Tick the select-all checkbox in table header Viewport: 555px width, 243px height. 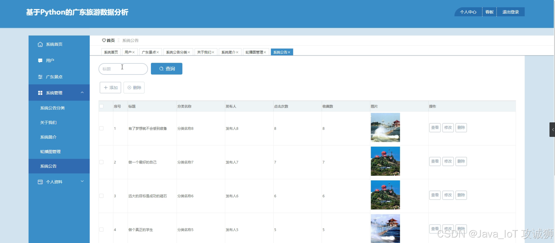[101, 106]
